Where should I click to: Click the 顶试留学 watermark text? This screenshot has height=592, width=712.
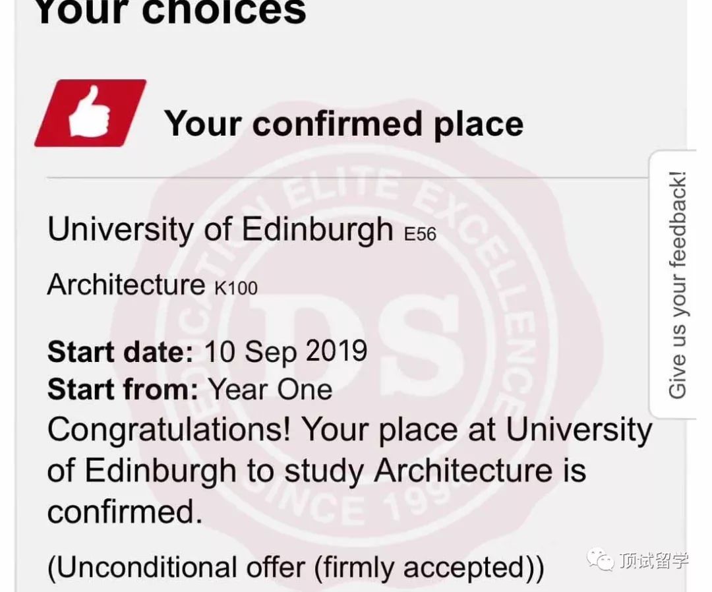653,561
